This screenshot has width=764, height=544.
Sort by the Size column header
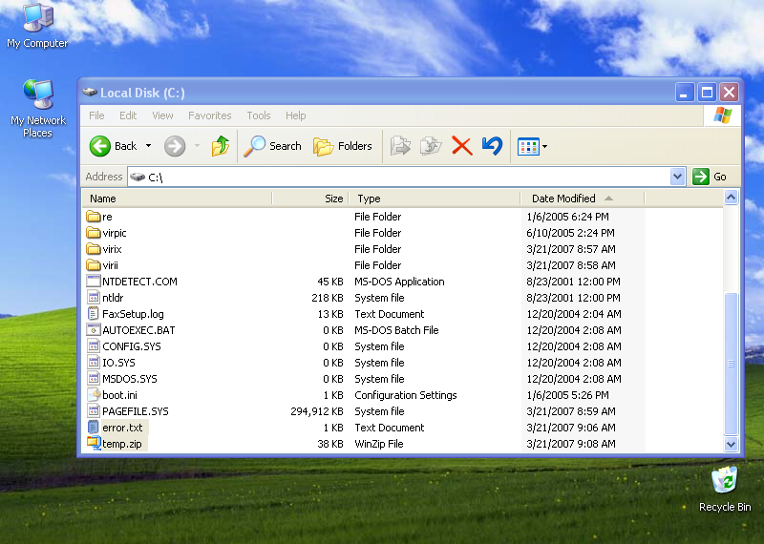pyautogui.click(x=310, y=199)
